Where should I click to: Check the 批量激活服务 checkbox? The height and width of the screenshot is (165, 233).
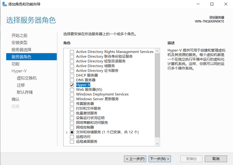(72, 114)
